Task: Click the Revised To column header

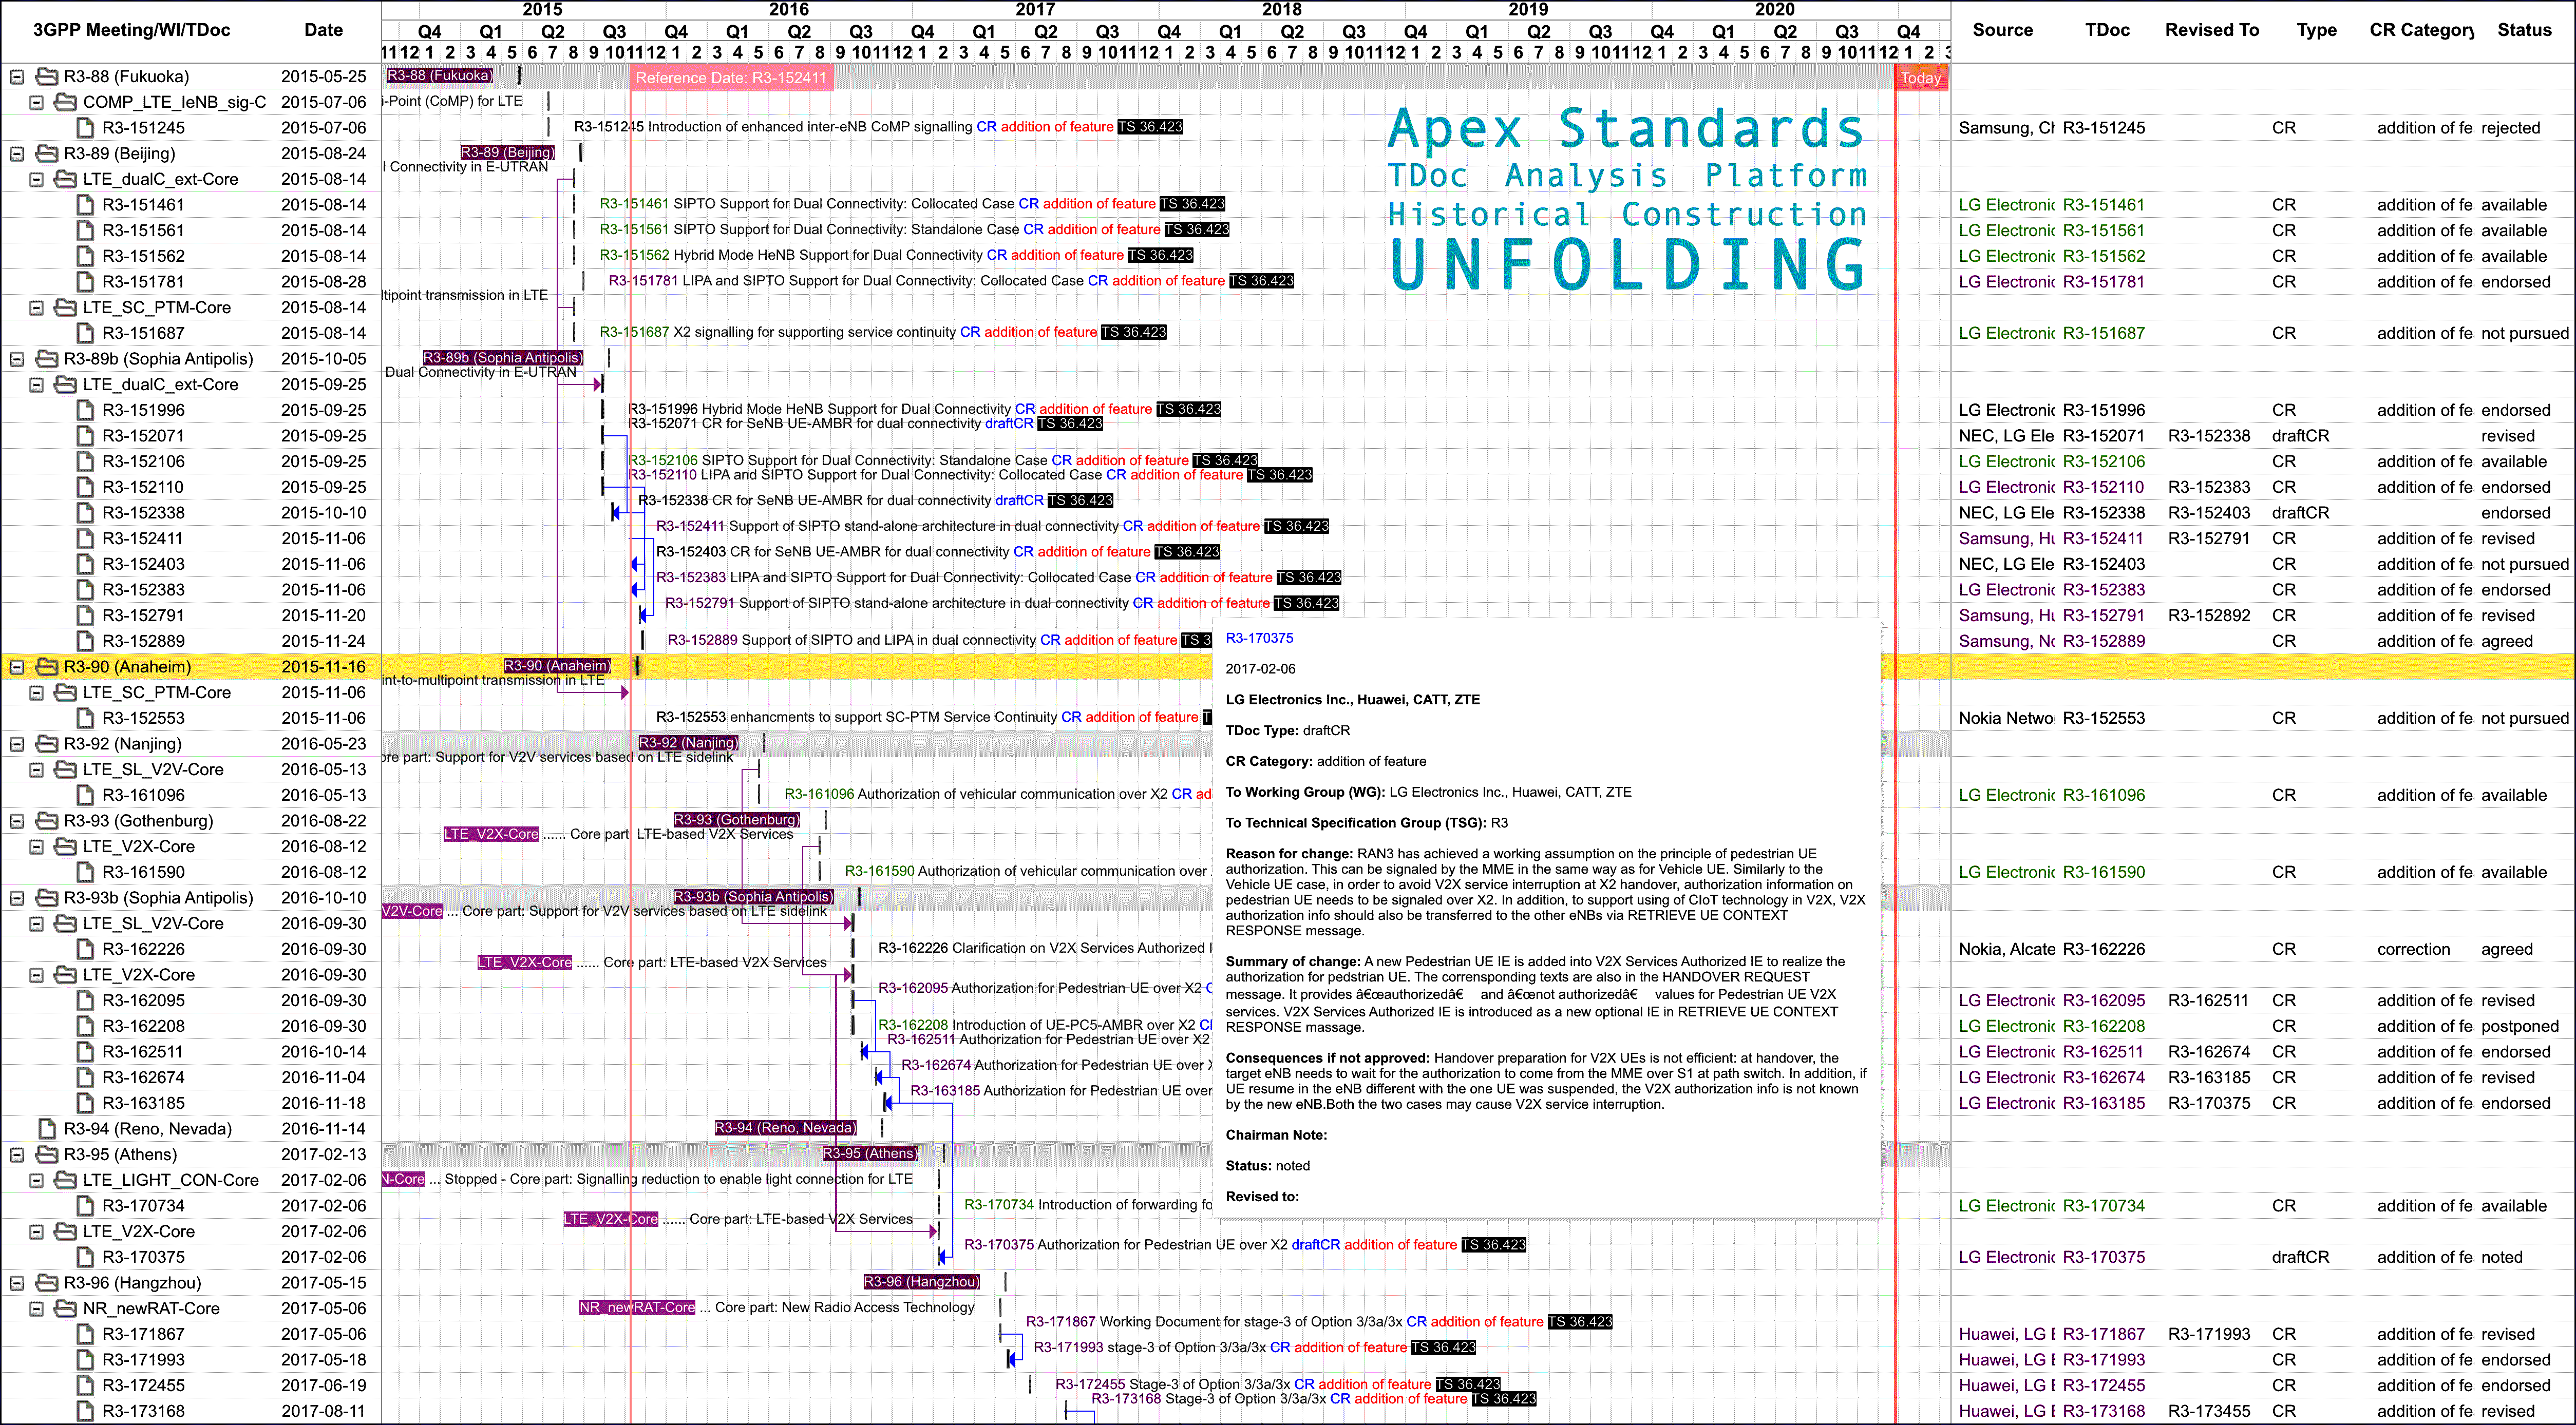Action: pos(2211,30)
